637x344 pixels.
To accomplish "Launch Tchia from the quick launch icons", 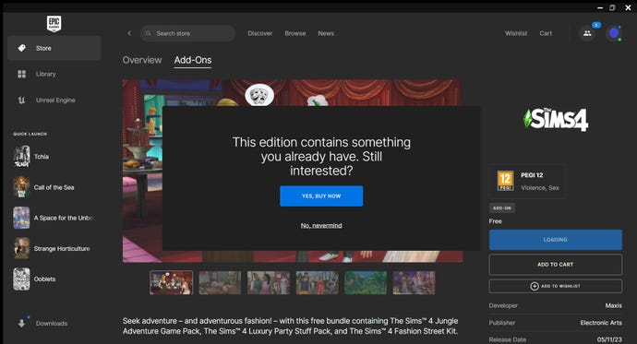I will (21, 157).
